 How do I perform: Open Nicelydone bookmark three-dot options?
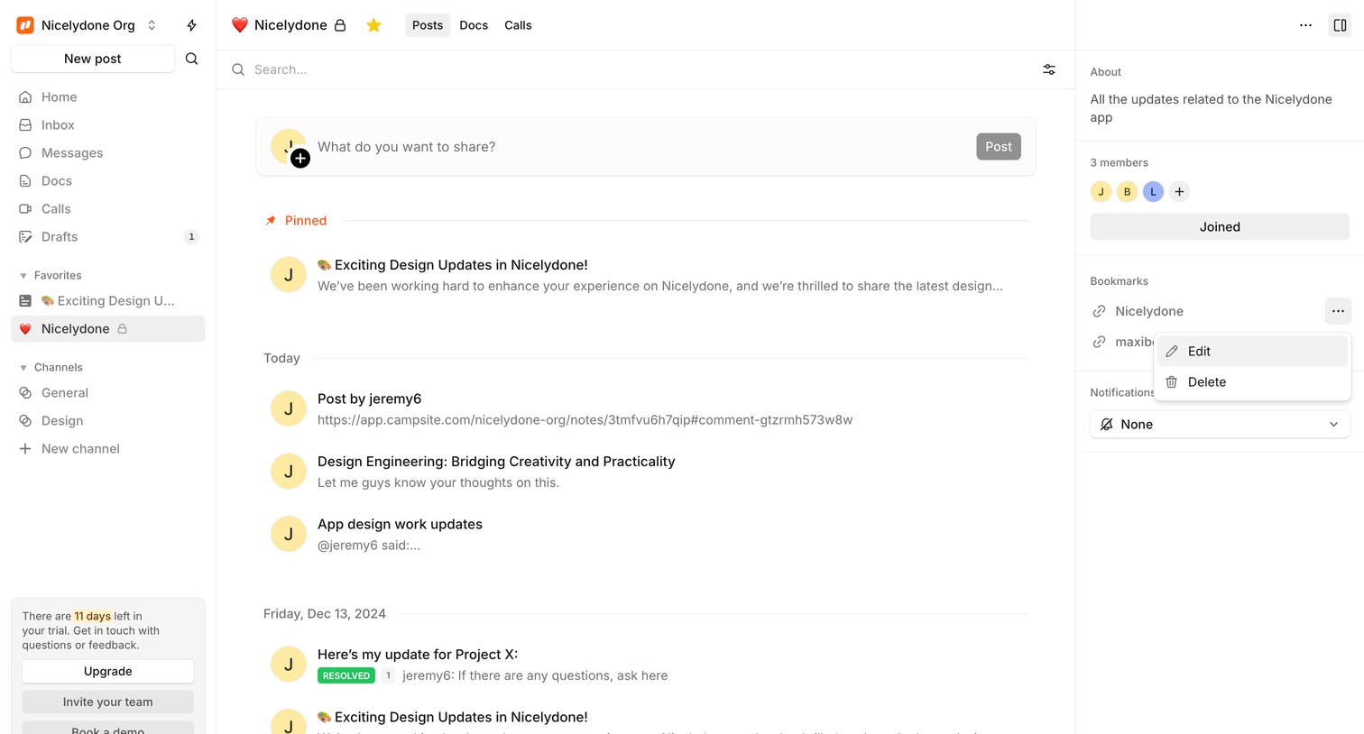pyautogui.click(x=1338, y=311)
